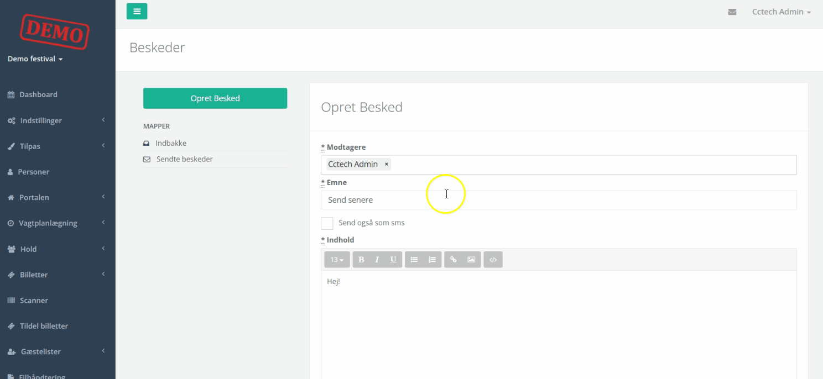
Task: Toggle bold formatting in editor
Action: [361, 260]
